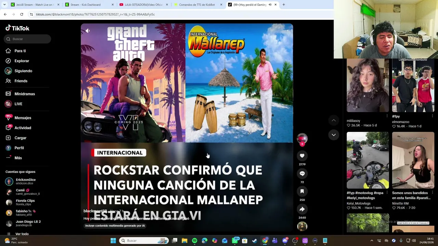The image size is (438, 246).
Task: Bookmark the post to favorites
Action: [302, 191]
